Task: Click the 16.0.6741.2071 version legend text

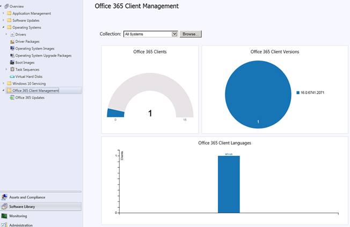Action: [x=312, y=93]
